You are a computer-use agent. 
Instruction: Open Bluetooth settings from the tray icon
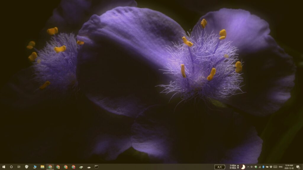pos(263,166)
